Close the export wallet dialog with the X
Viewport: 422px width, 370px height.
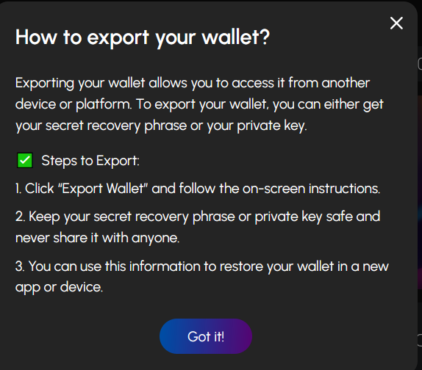coord(396,23)
